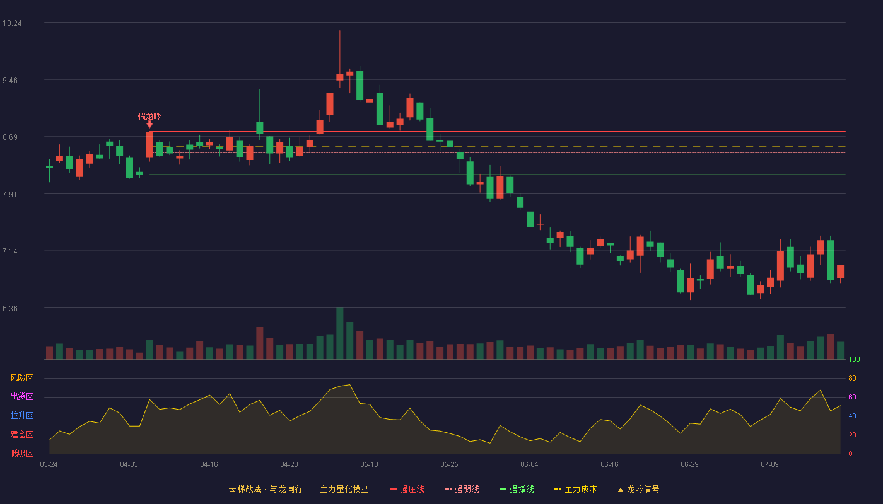883x504 pixels.
Task: Select the 风险区 zone label
Action: tap(21, 378)
